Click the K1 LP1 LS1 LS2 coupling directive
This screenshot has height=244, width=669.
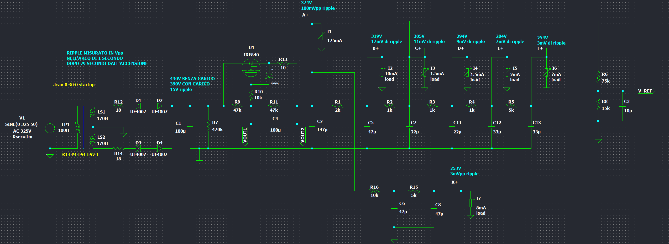coord(80,155)
